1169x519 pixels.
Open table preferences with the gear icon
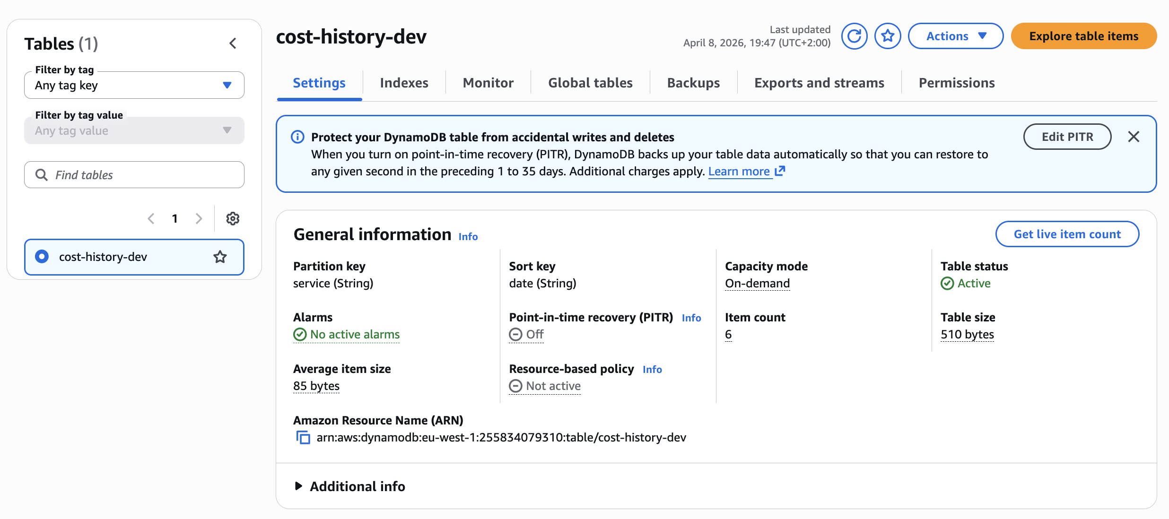(233, 218)
